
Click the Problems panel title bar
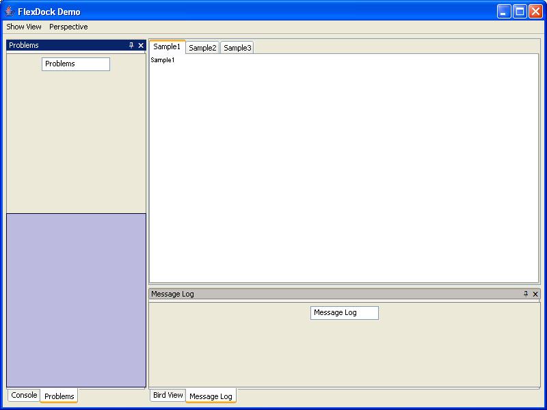(68, 46)
